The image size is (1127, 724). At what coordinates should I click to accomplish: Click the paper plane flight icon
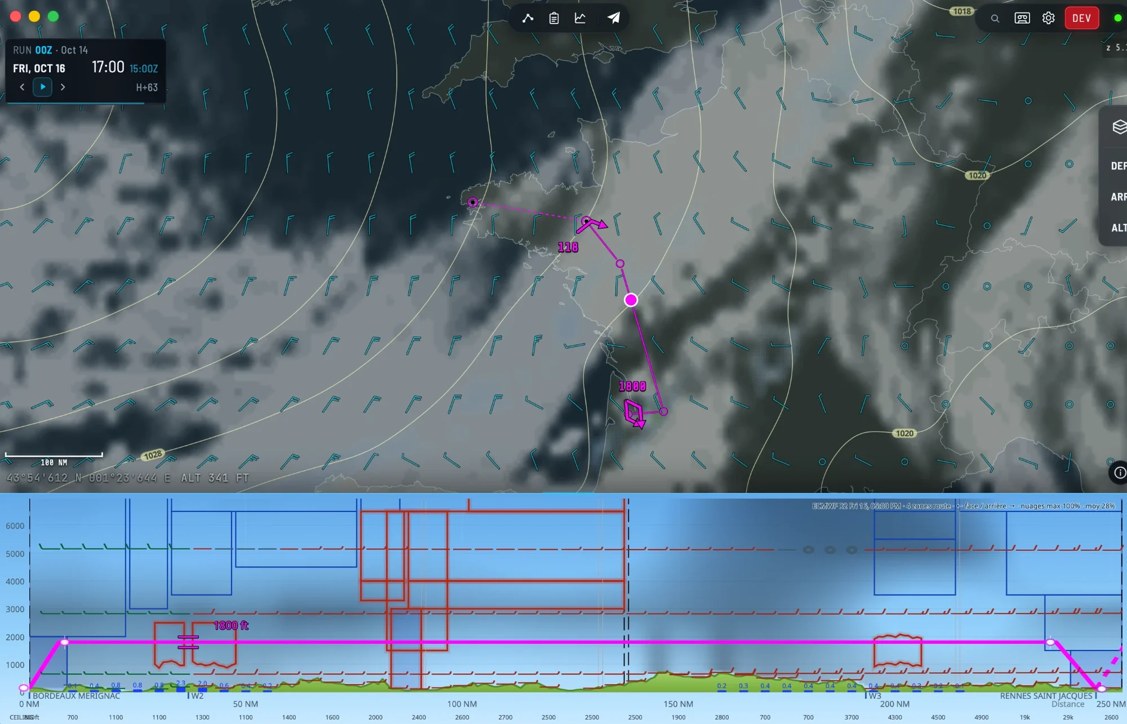pos(613,18)
